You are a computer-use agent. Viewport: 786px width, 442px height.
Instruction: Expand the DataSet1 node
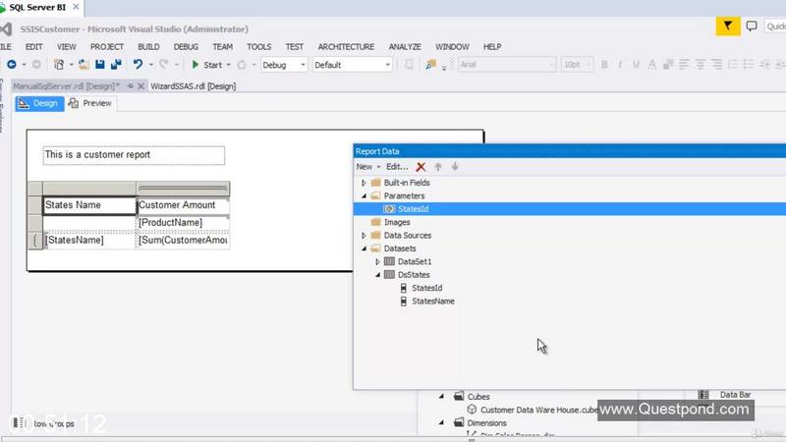click(x=377, y=261)
